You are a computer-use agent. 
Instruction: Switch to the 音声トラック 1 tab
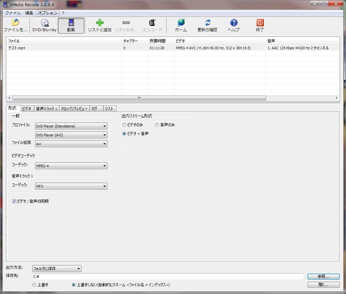click(x=47, y=109)
